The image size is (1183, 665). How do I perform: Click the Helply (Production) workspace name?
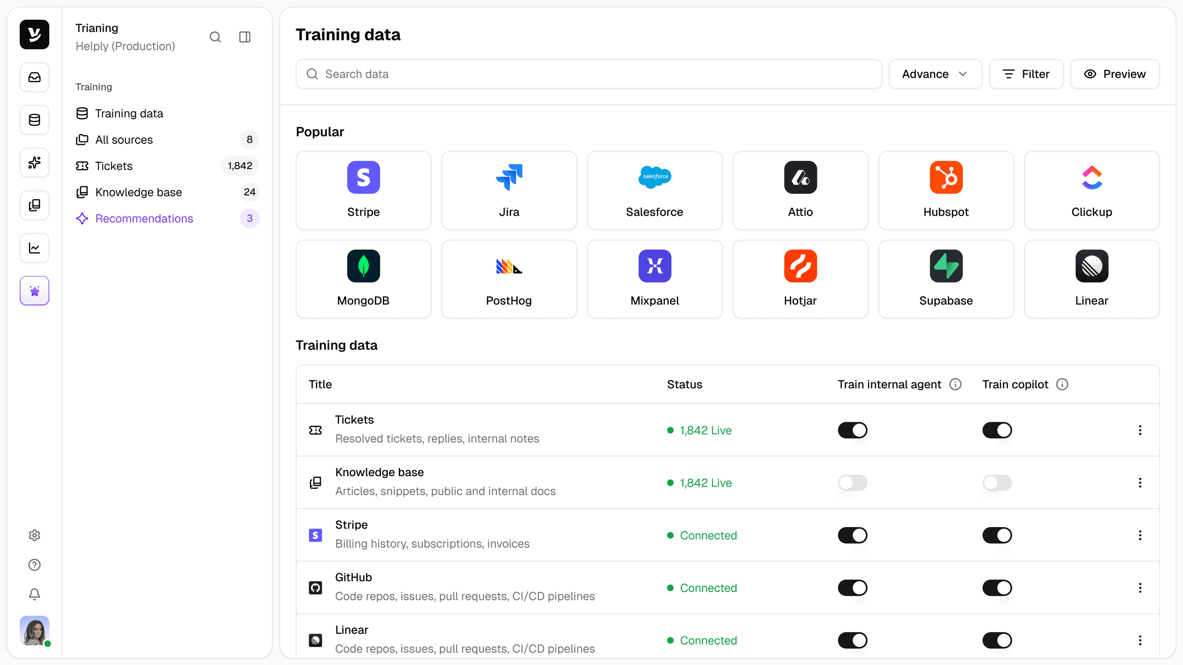click(x=125, y=46)
